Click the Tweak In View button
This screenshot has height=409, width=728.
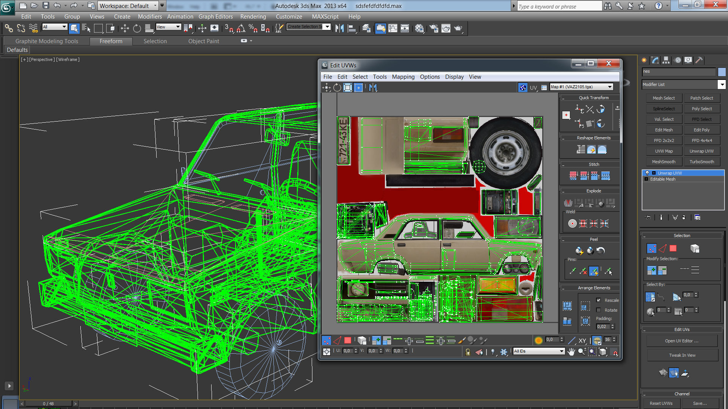click(682, 355)
